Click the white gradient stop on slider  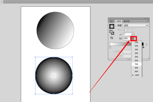[110, 47]
